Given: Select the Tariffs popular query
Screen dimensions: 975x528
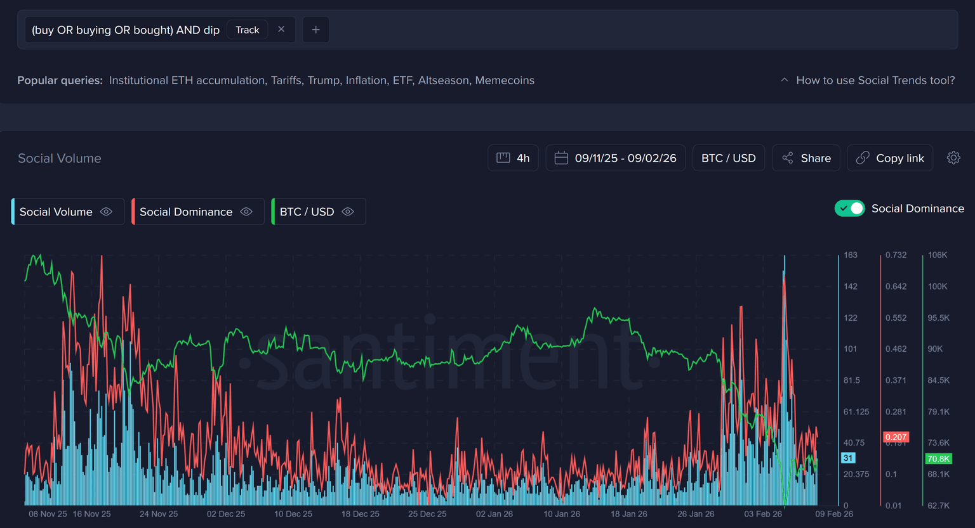Looking at the screenshot, I should [x=286, y=80].
